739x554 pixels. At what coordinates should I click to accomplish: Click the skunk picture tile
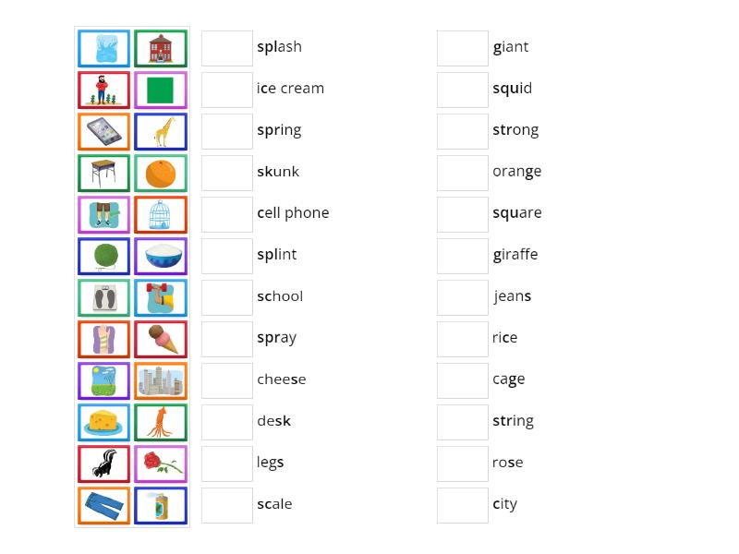[x=103, y=464]
